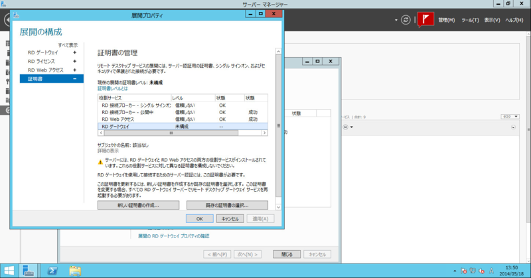Screen dimensions: 531x278
Task: Open the 表示(V) menu
Action: coord(492,20)
